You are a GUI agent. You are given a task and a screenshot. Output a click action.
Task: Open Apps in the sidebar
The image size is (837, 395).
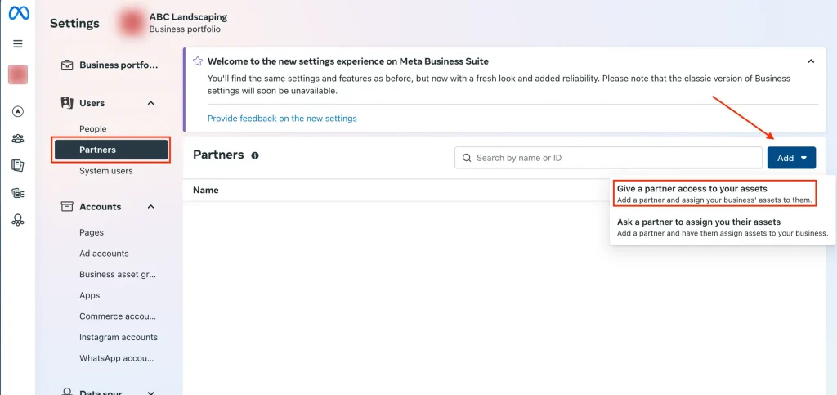(x=90, y=295)
